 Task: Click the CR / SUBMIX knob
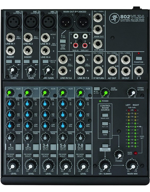point(105,166)
